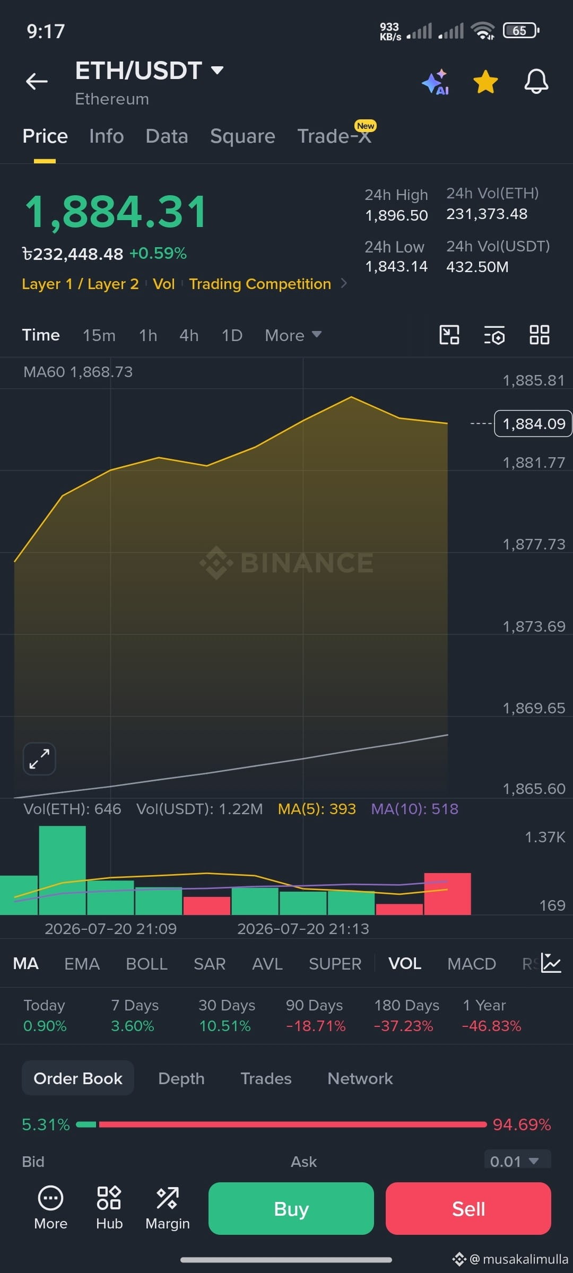The height and width of the screenshot is (1273, 573).
Task: Expand tags with the right chevron
Action: [x=344, y=283]
